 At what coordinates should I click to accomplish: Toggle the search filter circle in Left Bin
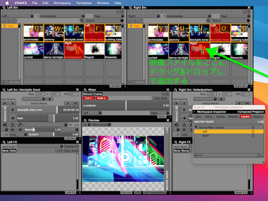pyautogui.click(x=122, y=21)
